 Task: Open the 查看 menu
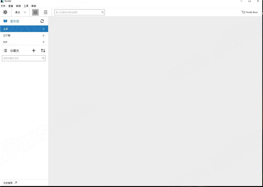(11, 6)
